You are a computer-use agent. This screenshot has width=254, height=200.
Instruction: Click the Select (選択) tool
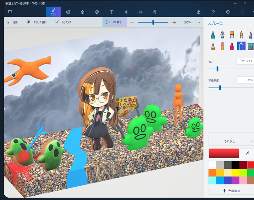pyautogui.click(x=12, y=22)
